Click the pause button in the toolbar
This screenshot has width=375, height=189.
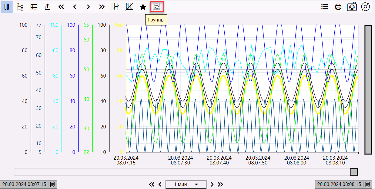coord(6,7)
